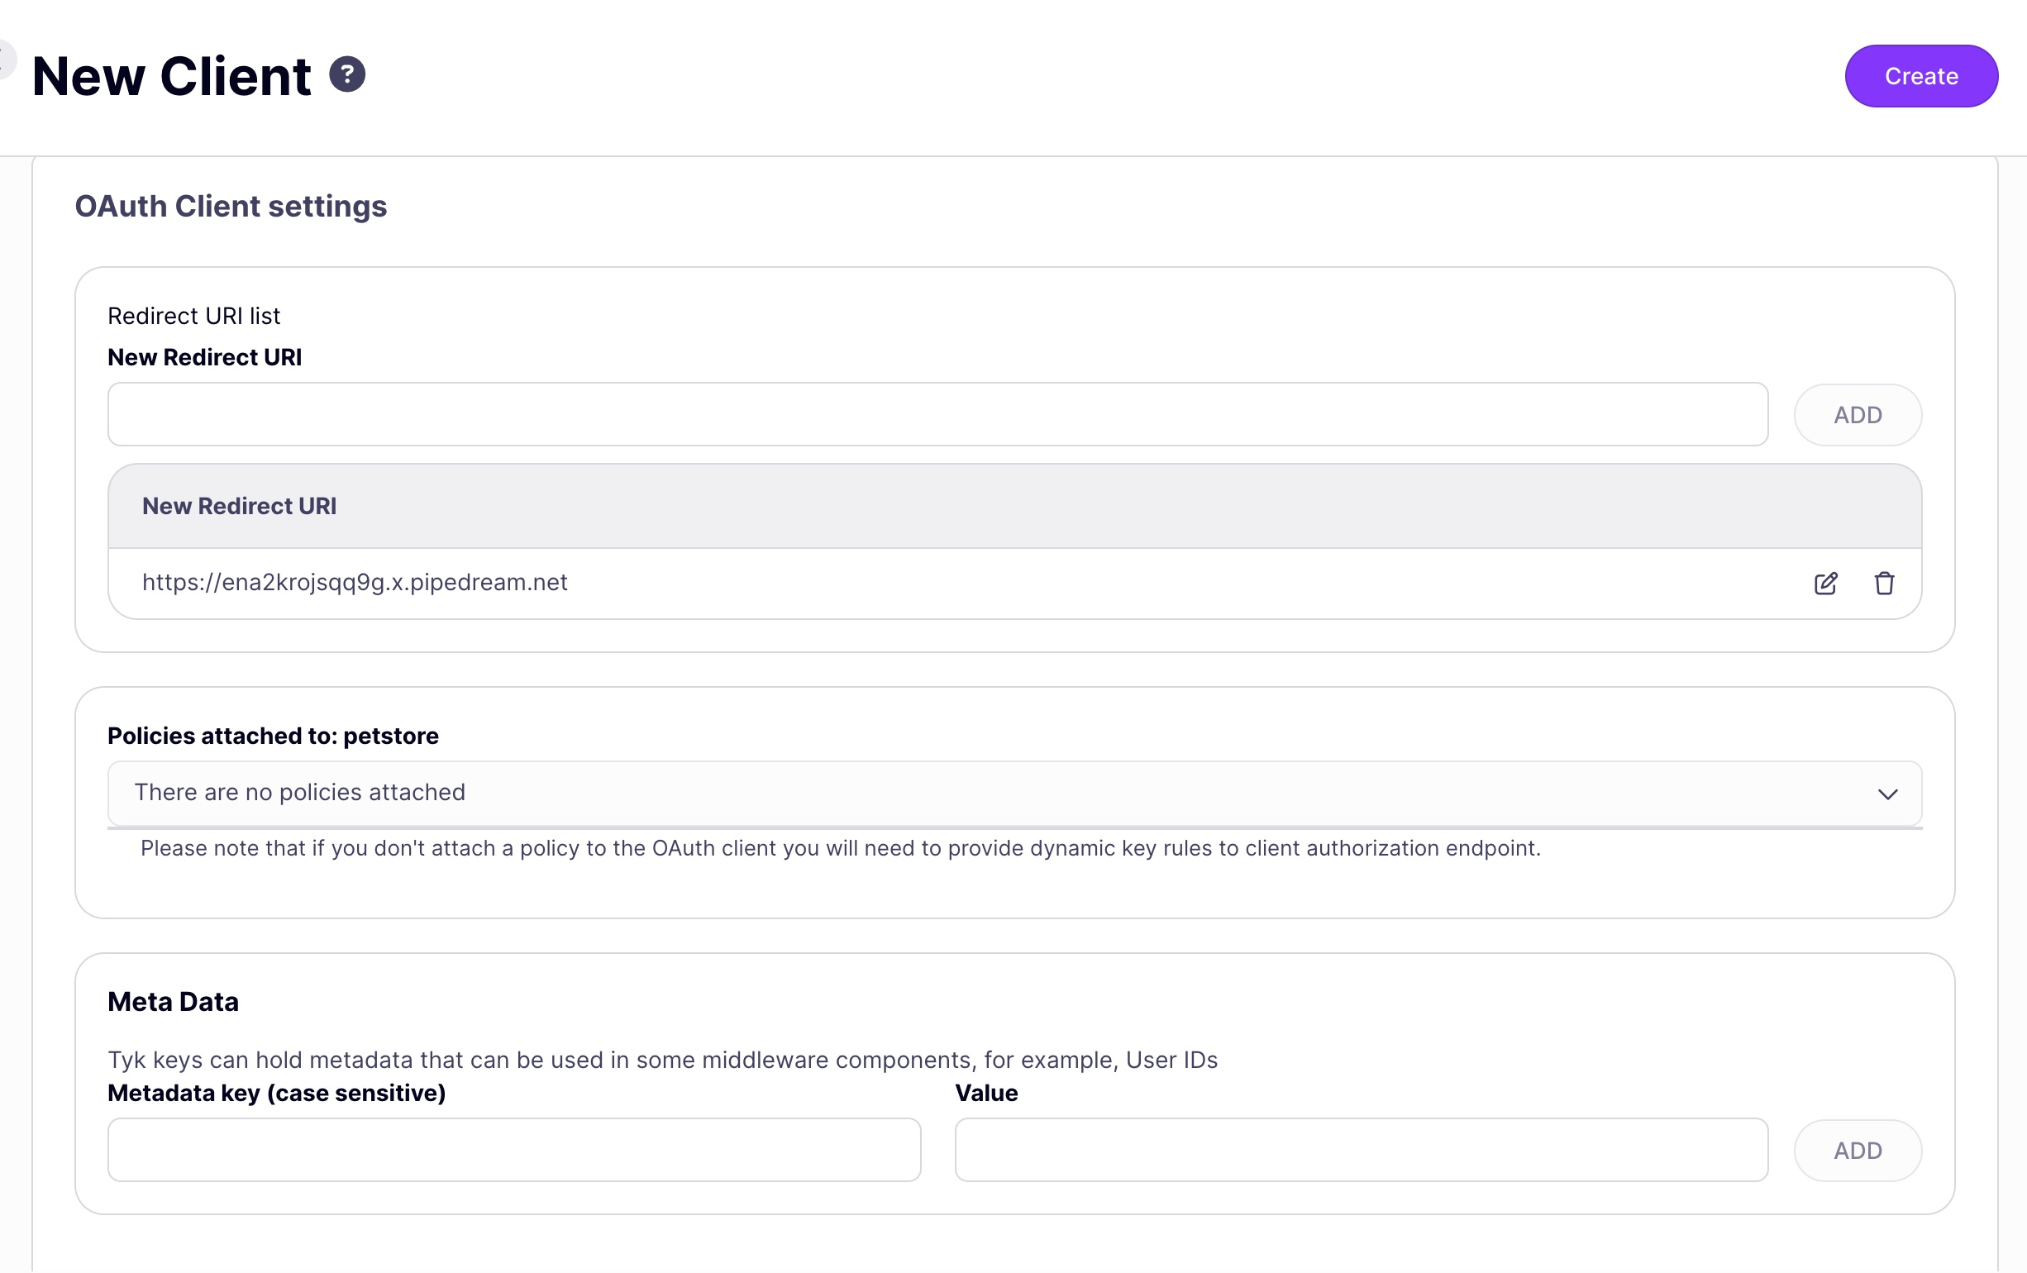Click the question mark beside New Client

pos(348,74)
